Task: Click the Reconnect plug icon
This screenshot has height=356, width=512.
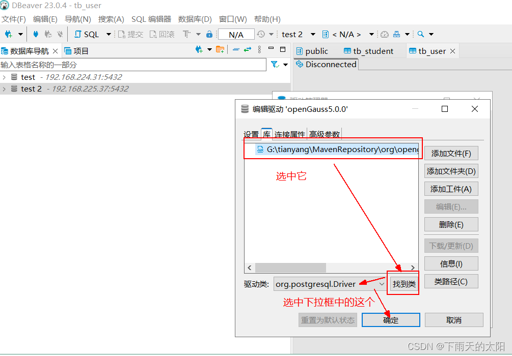Action: pyautogui.click(x=48, y=34)
